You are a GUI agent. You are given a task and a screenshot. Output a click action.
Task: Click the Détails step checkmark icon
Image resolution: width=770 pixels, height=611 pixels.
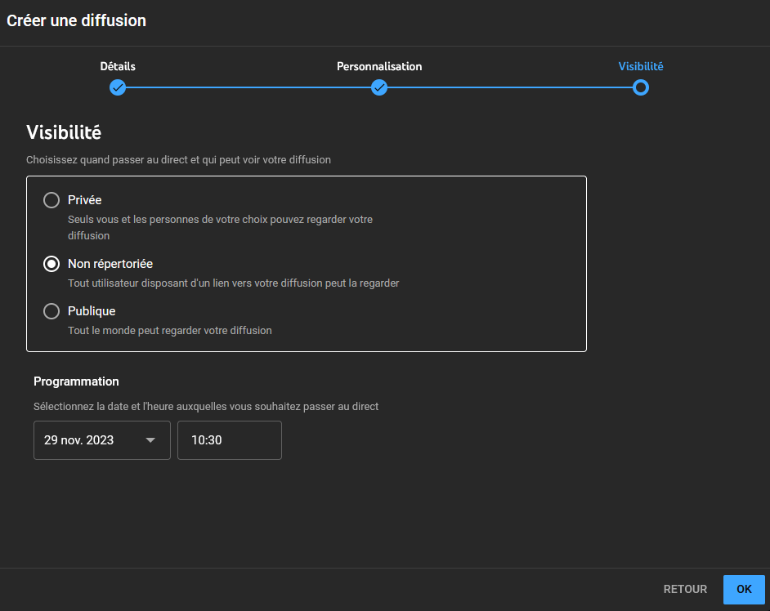[x=118, y=88]
